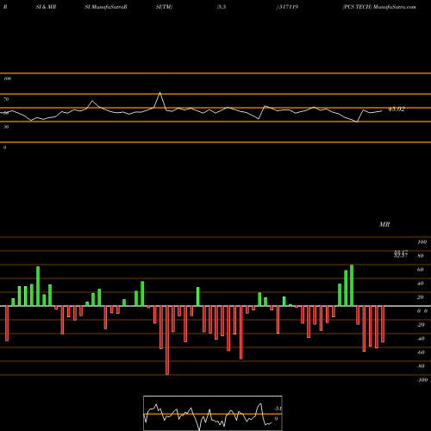Select the current RSI value '45.02'
This screenshot has width=431, height=431.
tap(397, 109)
